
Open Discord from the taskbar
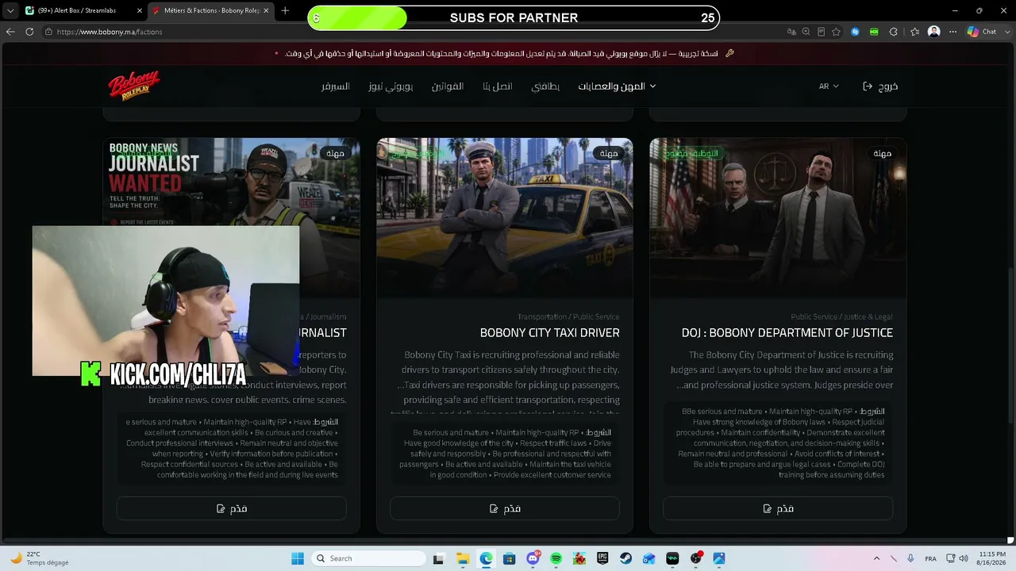coord(533,558)
